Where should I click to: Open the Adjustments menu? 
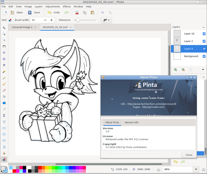52,6
